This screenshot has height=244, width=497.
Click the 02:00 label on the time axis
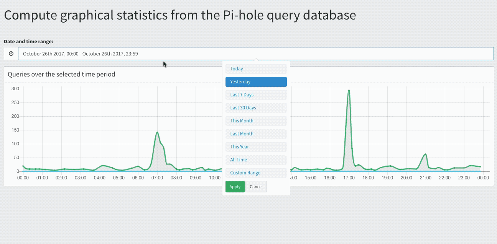[x=61, y=178]
